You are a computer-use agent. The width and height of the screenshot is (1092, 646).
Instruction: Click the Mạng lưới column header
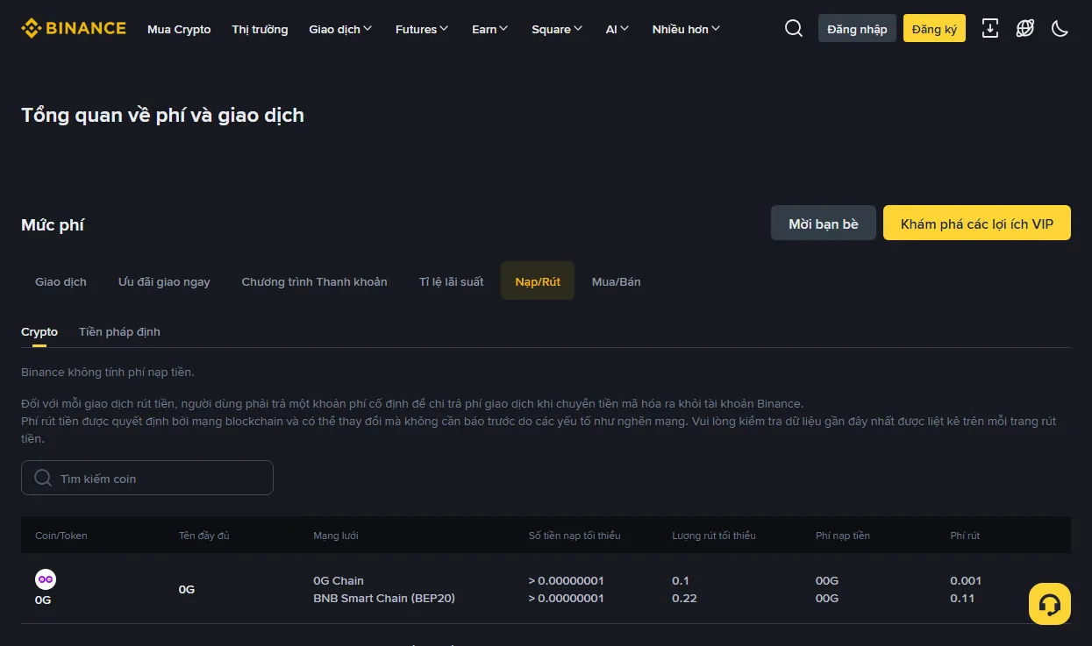336,536
